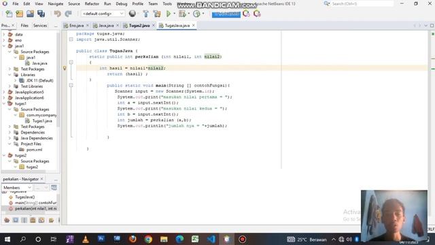Screen dimensions: 435x245
Task: Close the perkalian Navigator panel
Action: pyautogui.click(x=42, y=179)
